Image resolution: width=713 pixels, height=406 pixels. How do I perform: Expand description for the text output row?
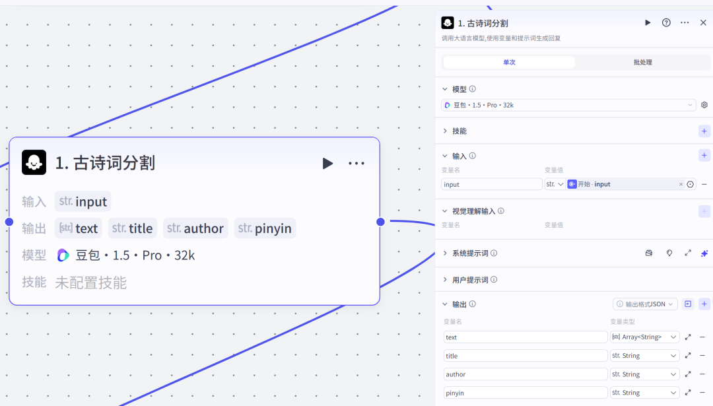pos(687,337)
